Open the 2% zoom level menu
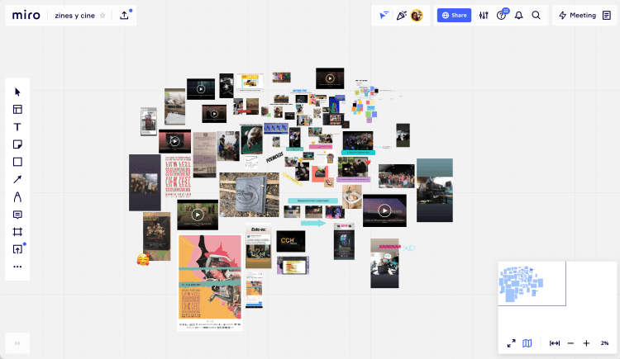The height and width of the screenshot is (359, 620). pyautogui.click(x=604, y=343)
